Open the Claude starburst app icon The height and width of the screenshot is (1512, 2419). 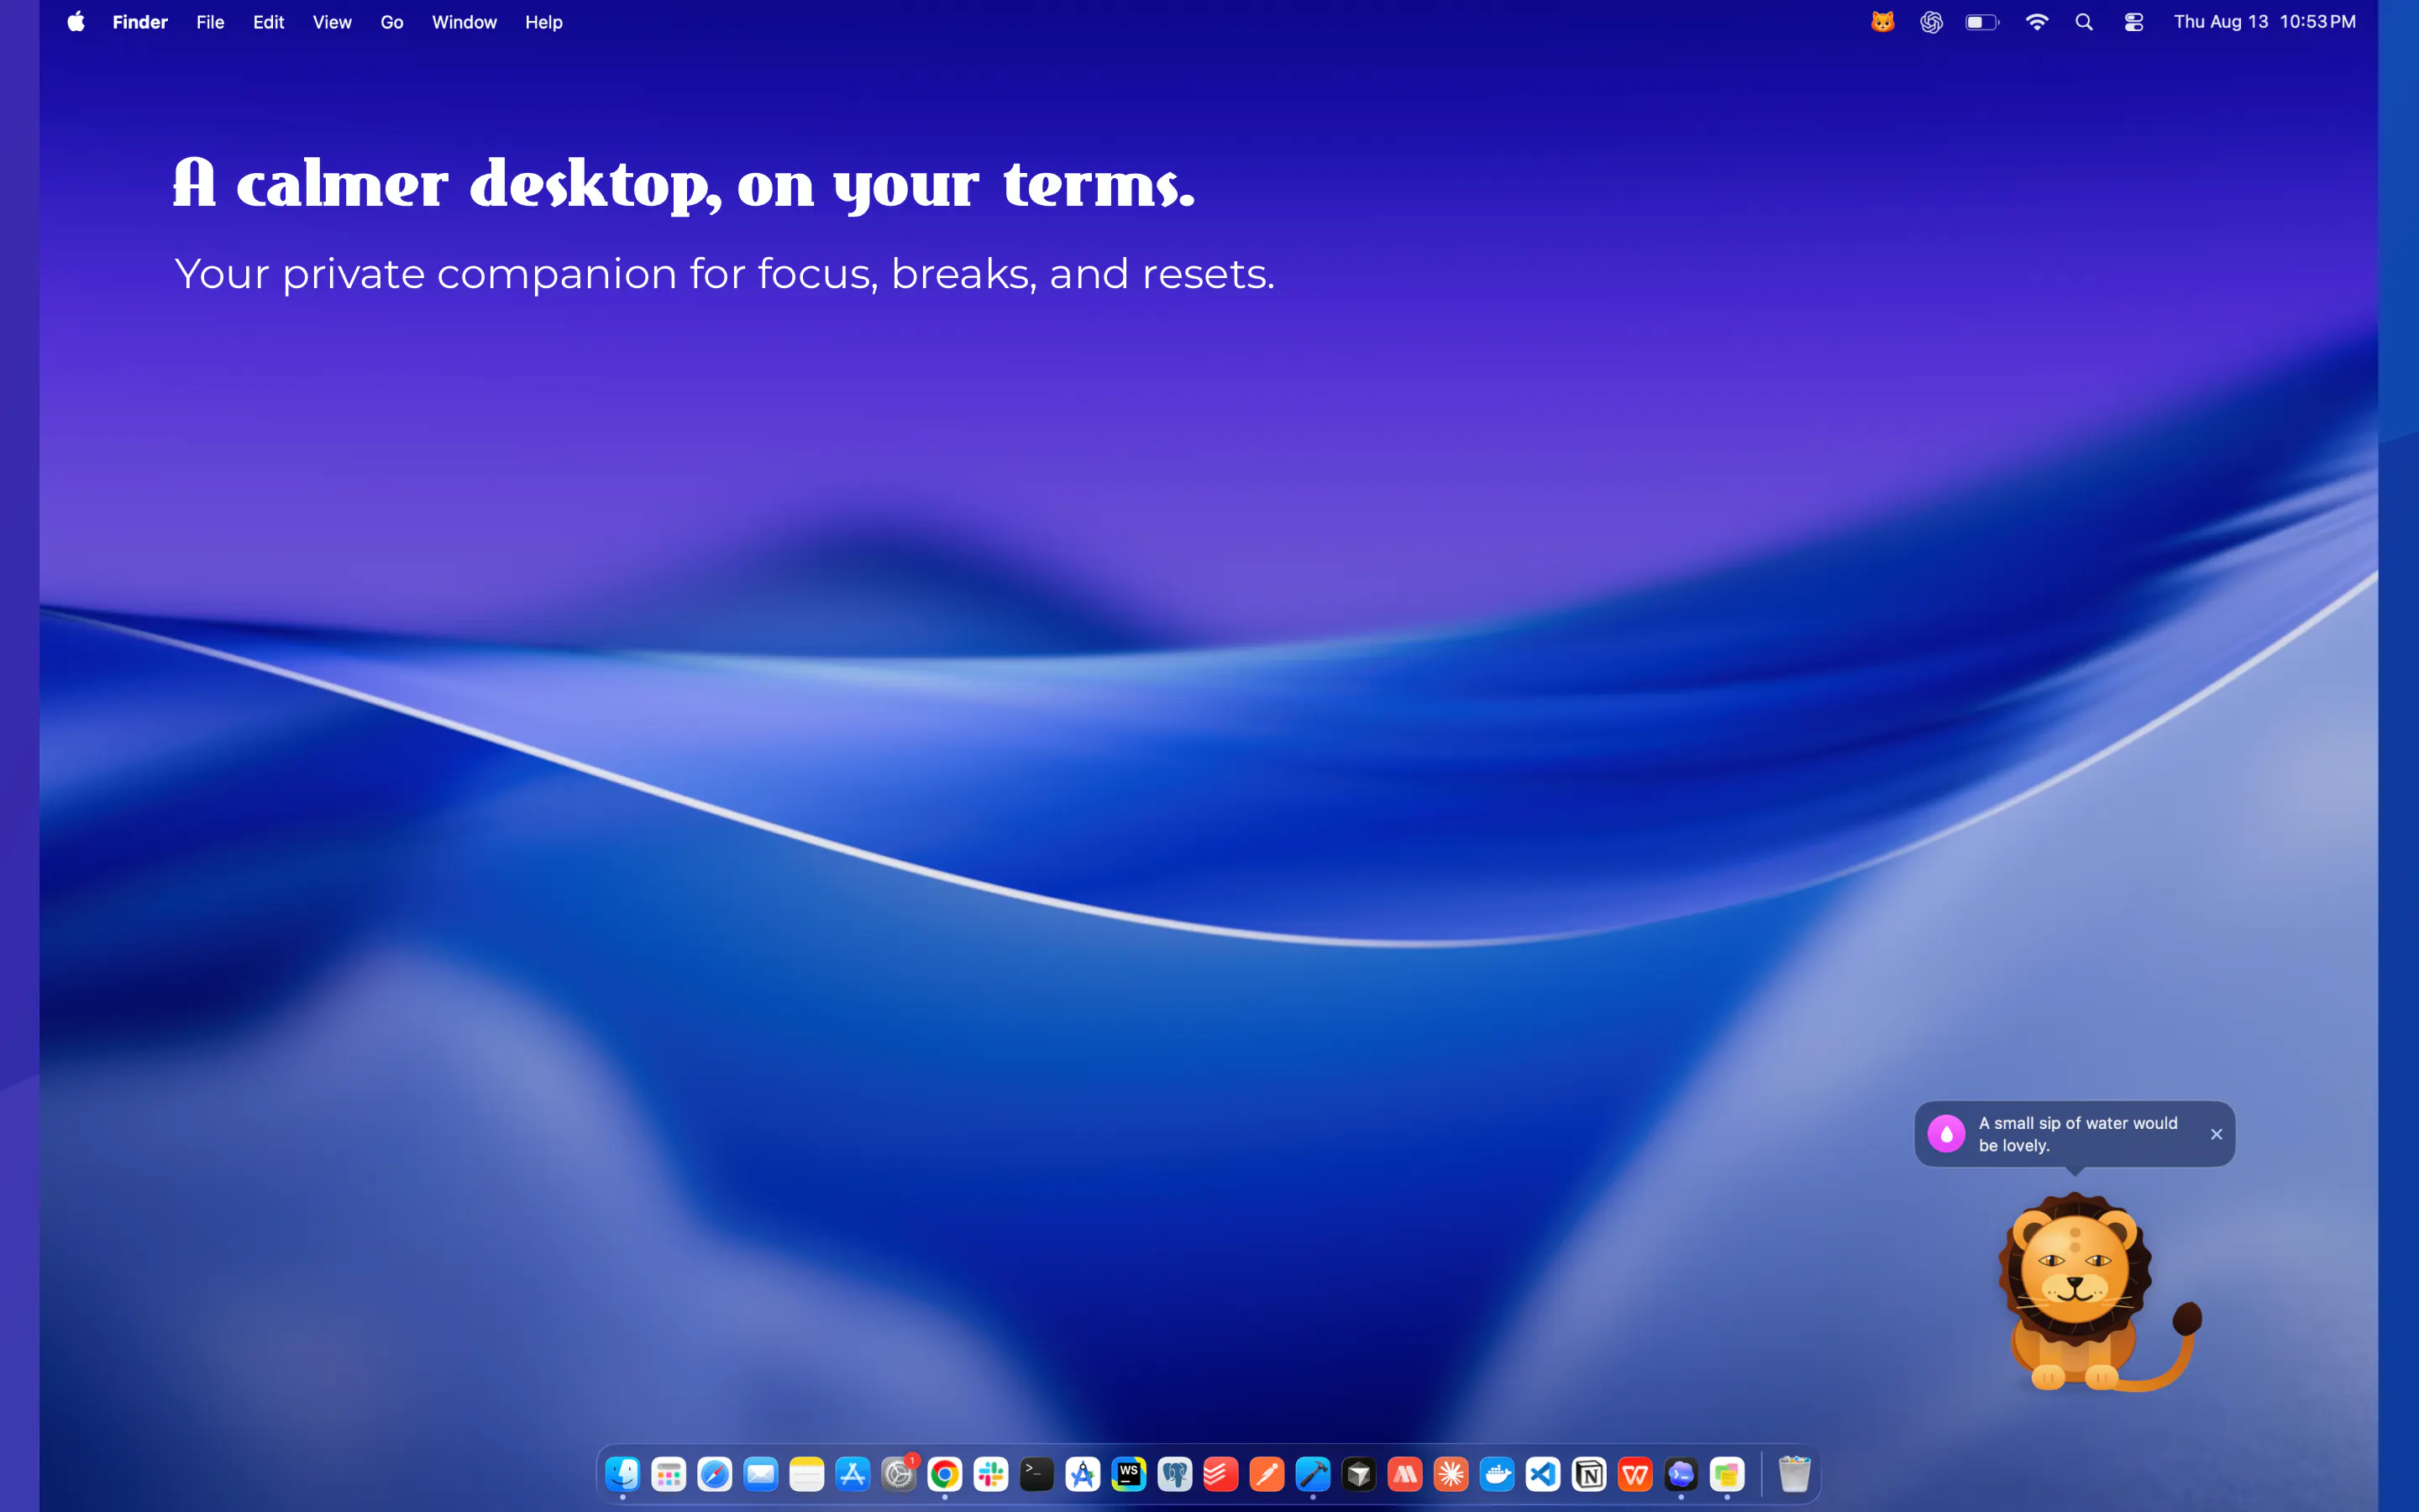(x=1451, y=1474)
